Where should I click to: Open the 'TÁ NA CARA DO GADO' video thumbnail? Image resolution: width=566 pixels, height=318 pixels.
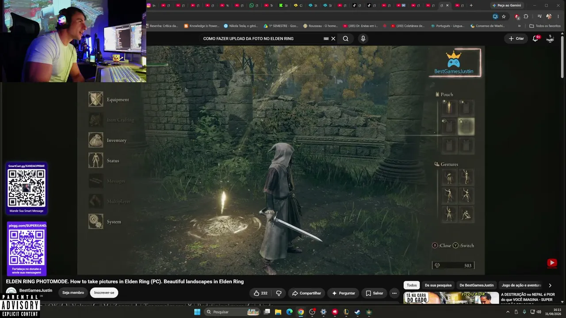[x=451, y=298]
